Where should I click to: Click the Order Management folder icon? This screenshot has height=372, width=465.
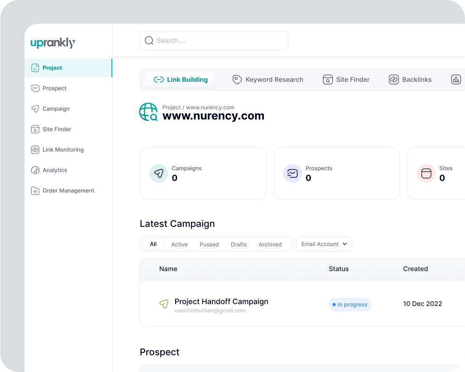pos(35,191)
